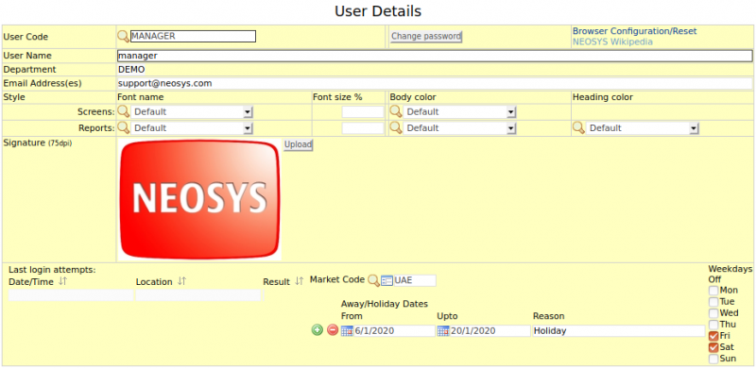Click the Market Code magnifier icon

pos(373,280)
